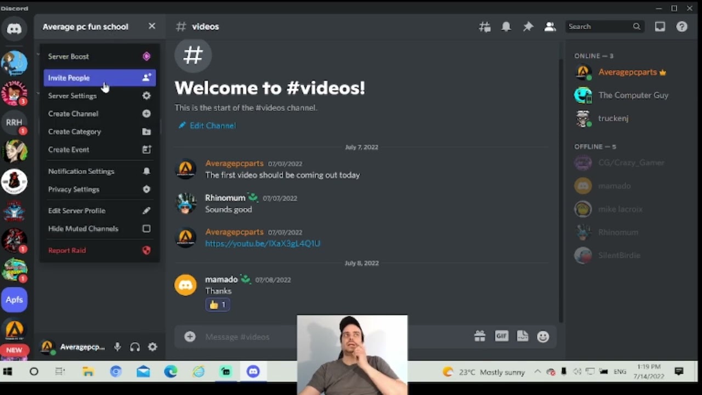Select Invite People menu item
This screenshot has height=395, width=702.
99,78
